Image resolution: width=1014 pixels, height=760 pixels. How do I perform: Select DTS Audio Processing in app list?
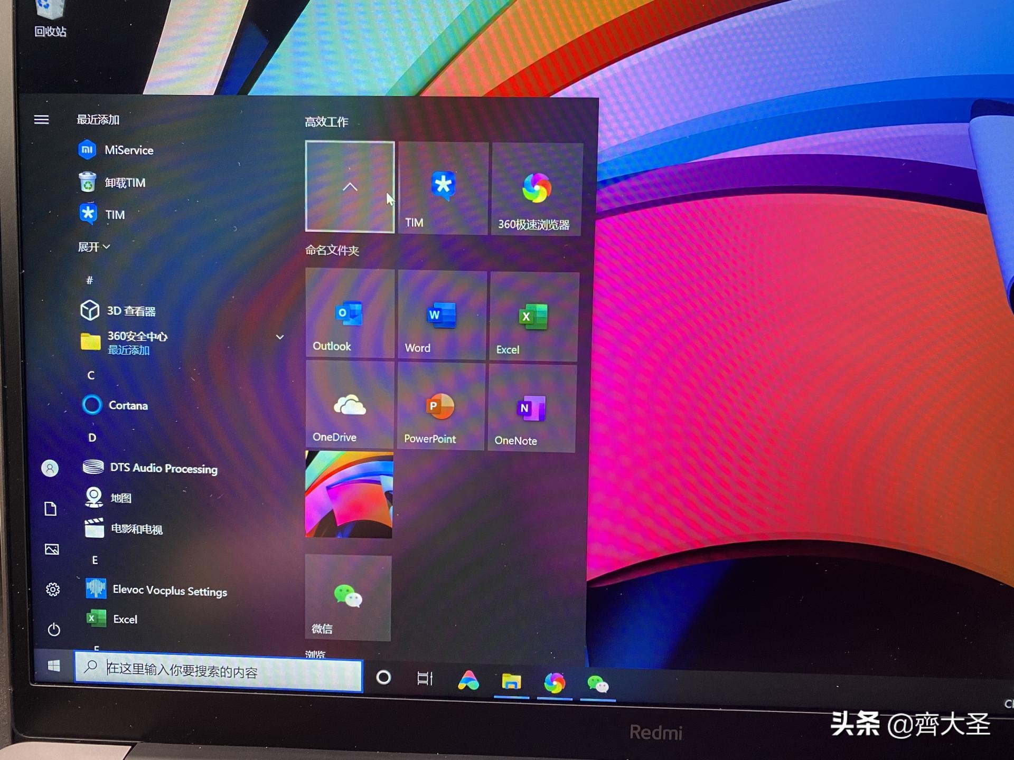click(x=163, y=468)
